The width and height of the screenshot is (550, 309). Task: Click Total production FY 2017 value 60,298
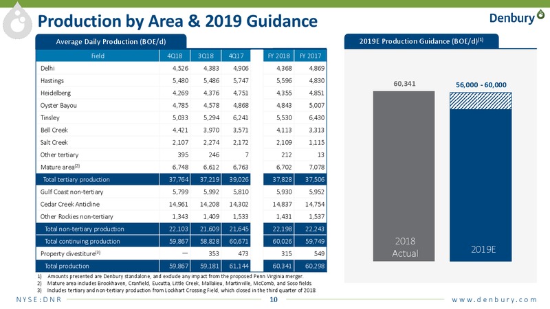(x=315, y=266)
